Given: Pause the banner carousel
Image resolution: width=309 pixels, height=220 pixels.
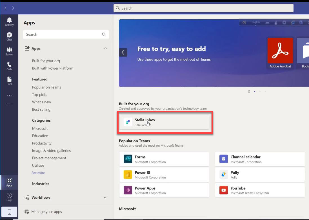Looking at the screenshot, I should [x=249, y=92].
